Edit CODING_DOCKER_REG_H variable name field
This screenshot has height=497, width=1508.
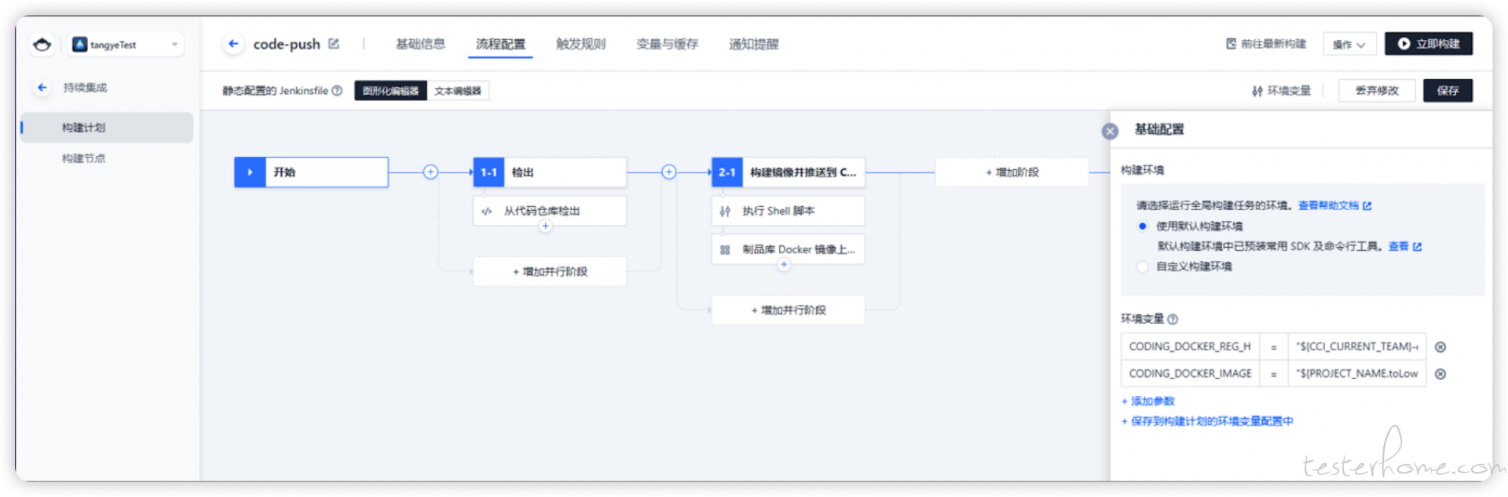point(1190,346)
